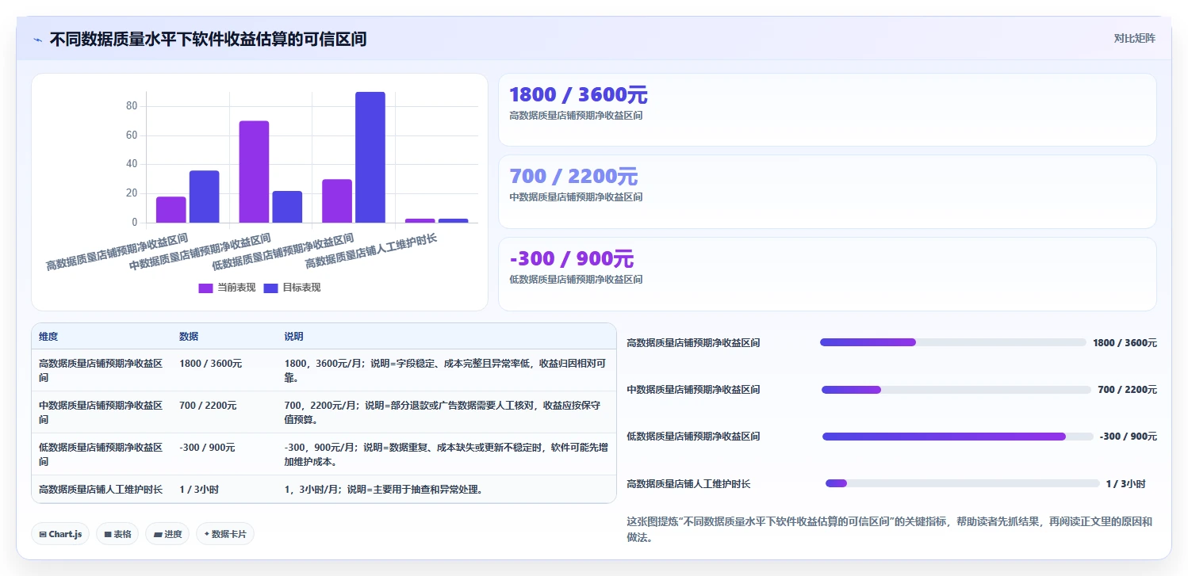Select the 700 / 2200元 data card
This screenshot has height=576, width=1188.
[827, 192]
